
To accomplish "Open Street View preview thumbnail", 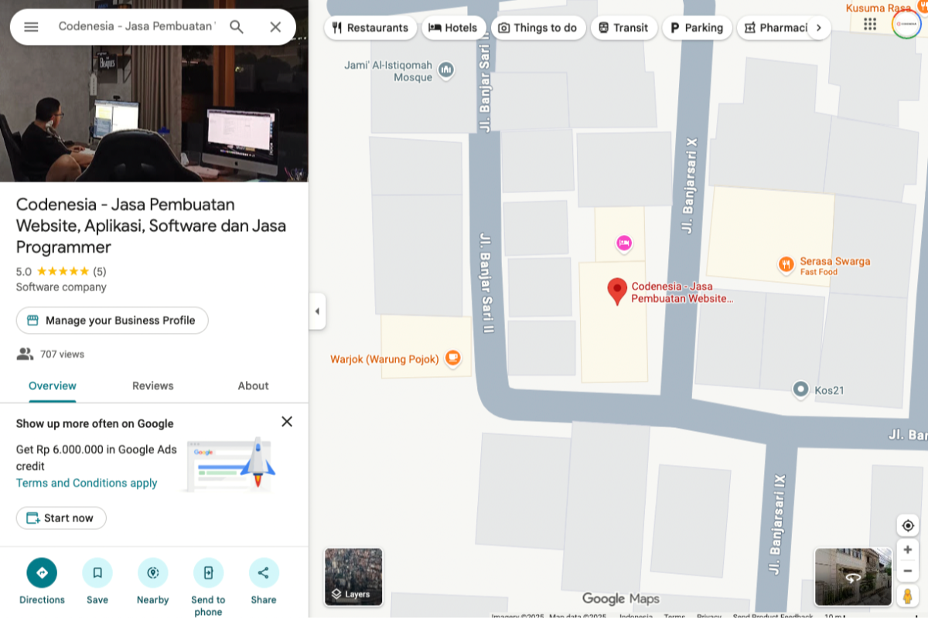I will tap(853, 577).
